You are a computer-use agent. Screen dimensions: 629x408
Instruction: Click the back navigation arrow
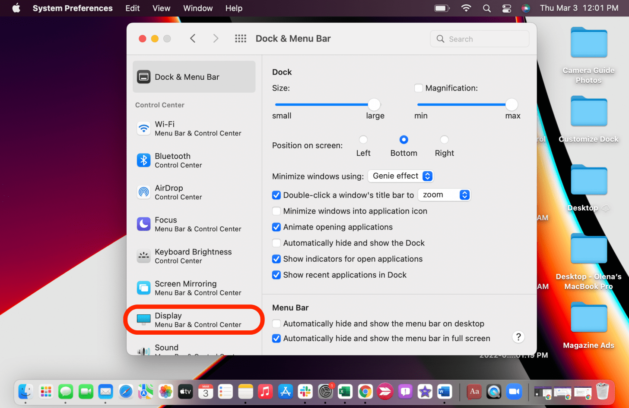coord(193,38)
